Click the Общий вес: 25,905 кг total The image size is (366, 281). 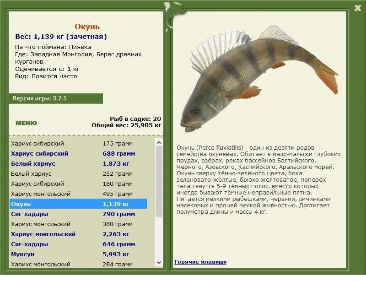[126, 125]
